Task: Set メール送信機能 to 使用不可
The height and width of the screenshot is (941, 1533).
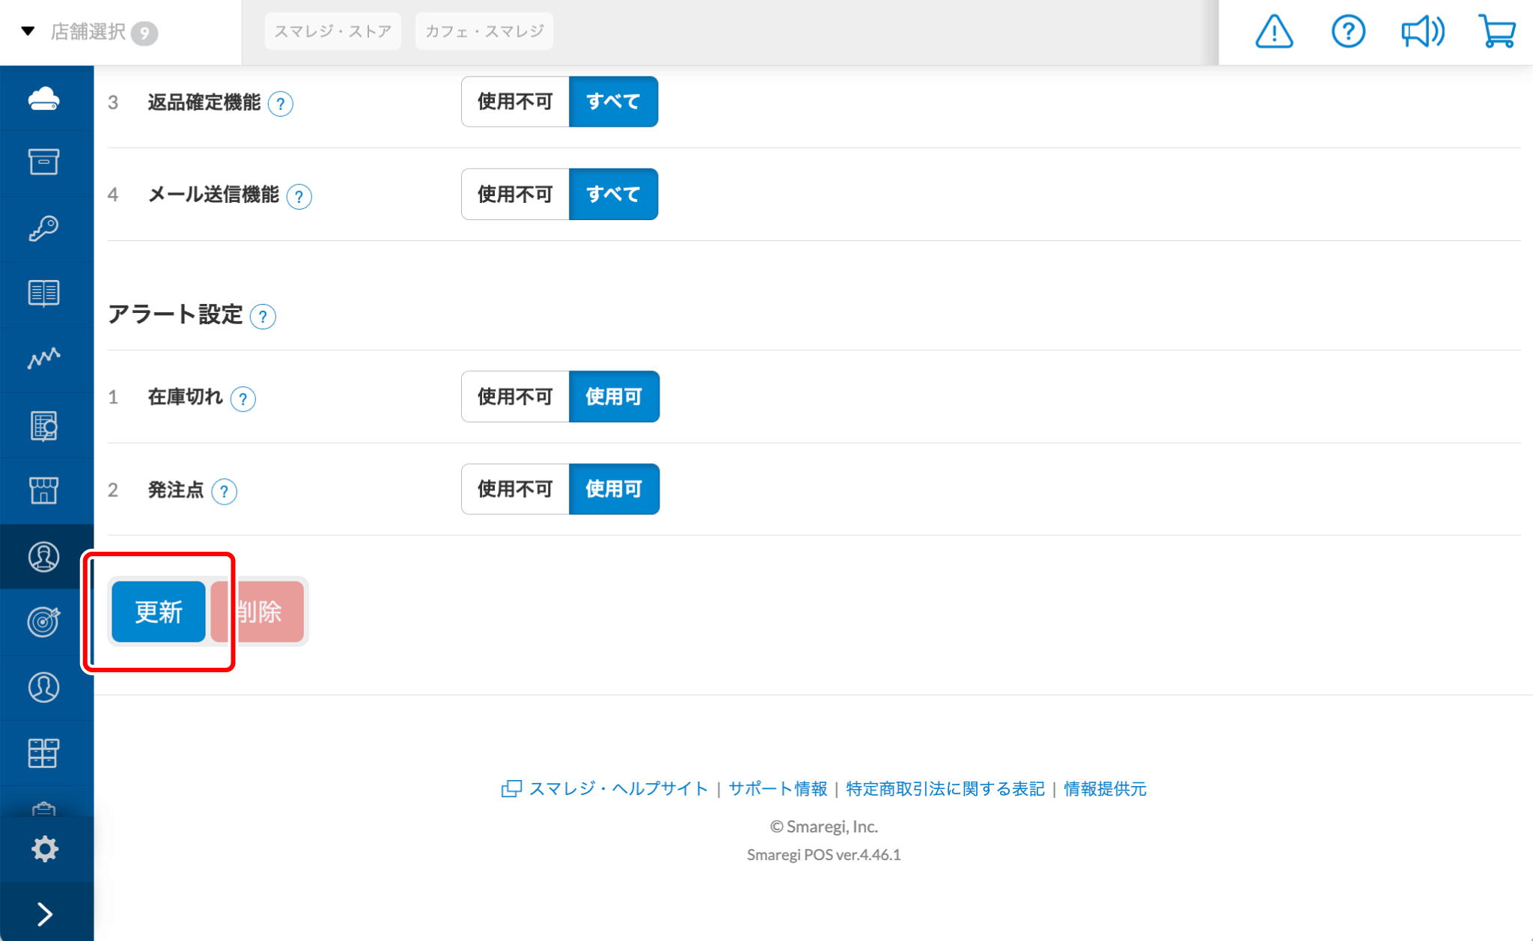Action: point(515,195)
